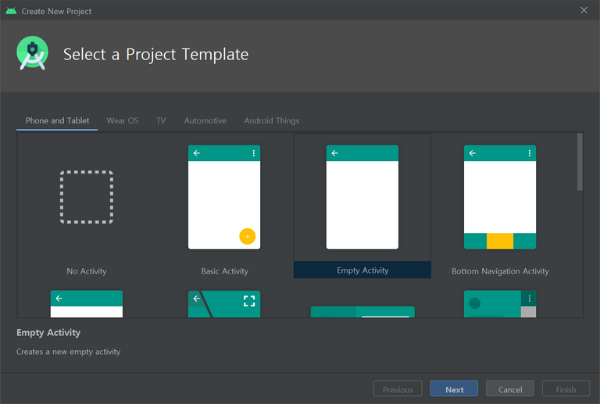Click "Creates a new empty activity" description

68,352
